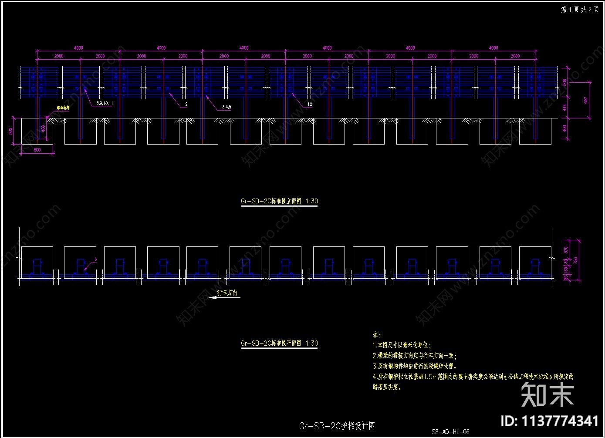Image resolution: width=605 pixels, height=438 pixels.
Task: Select note '1.本图尺寸以毫米为单位;'
Action: coord(402,345)
